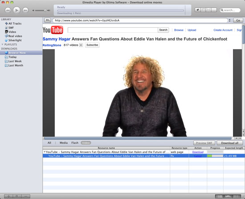Click the YouTube Search button
245x199 pixels.
[163, 30]
